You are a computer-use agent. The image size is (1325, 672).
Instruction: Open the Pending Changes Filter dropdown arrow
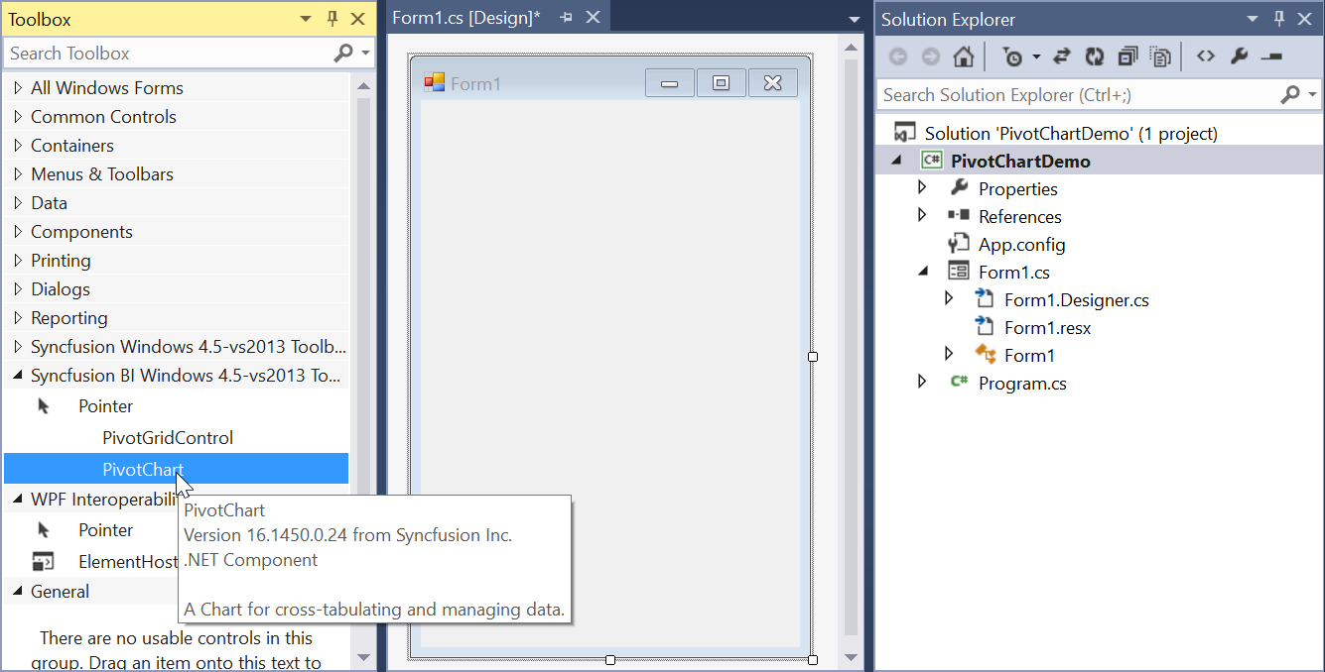[1036, 56]
